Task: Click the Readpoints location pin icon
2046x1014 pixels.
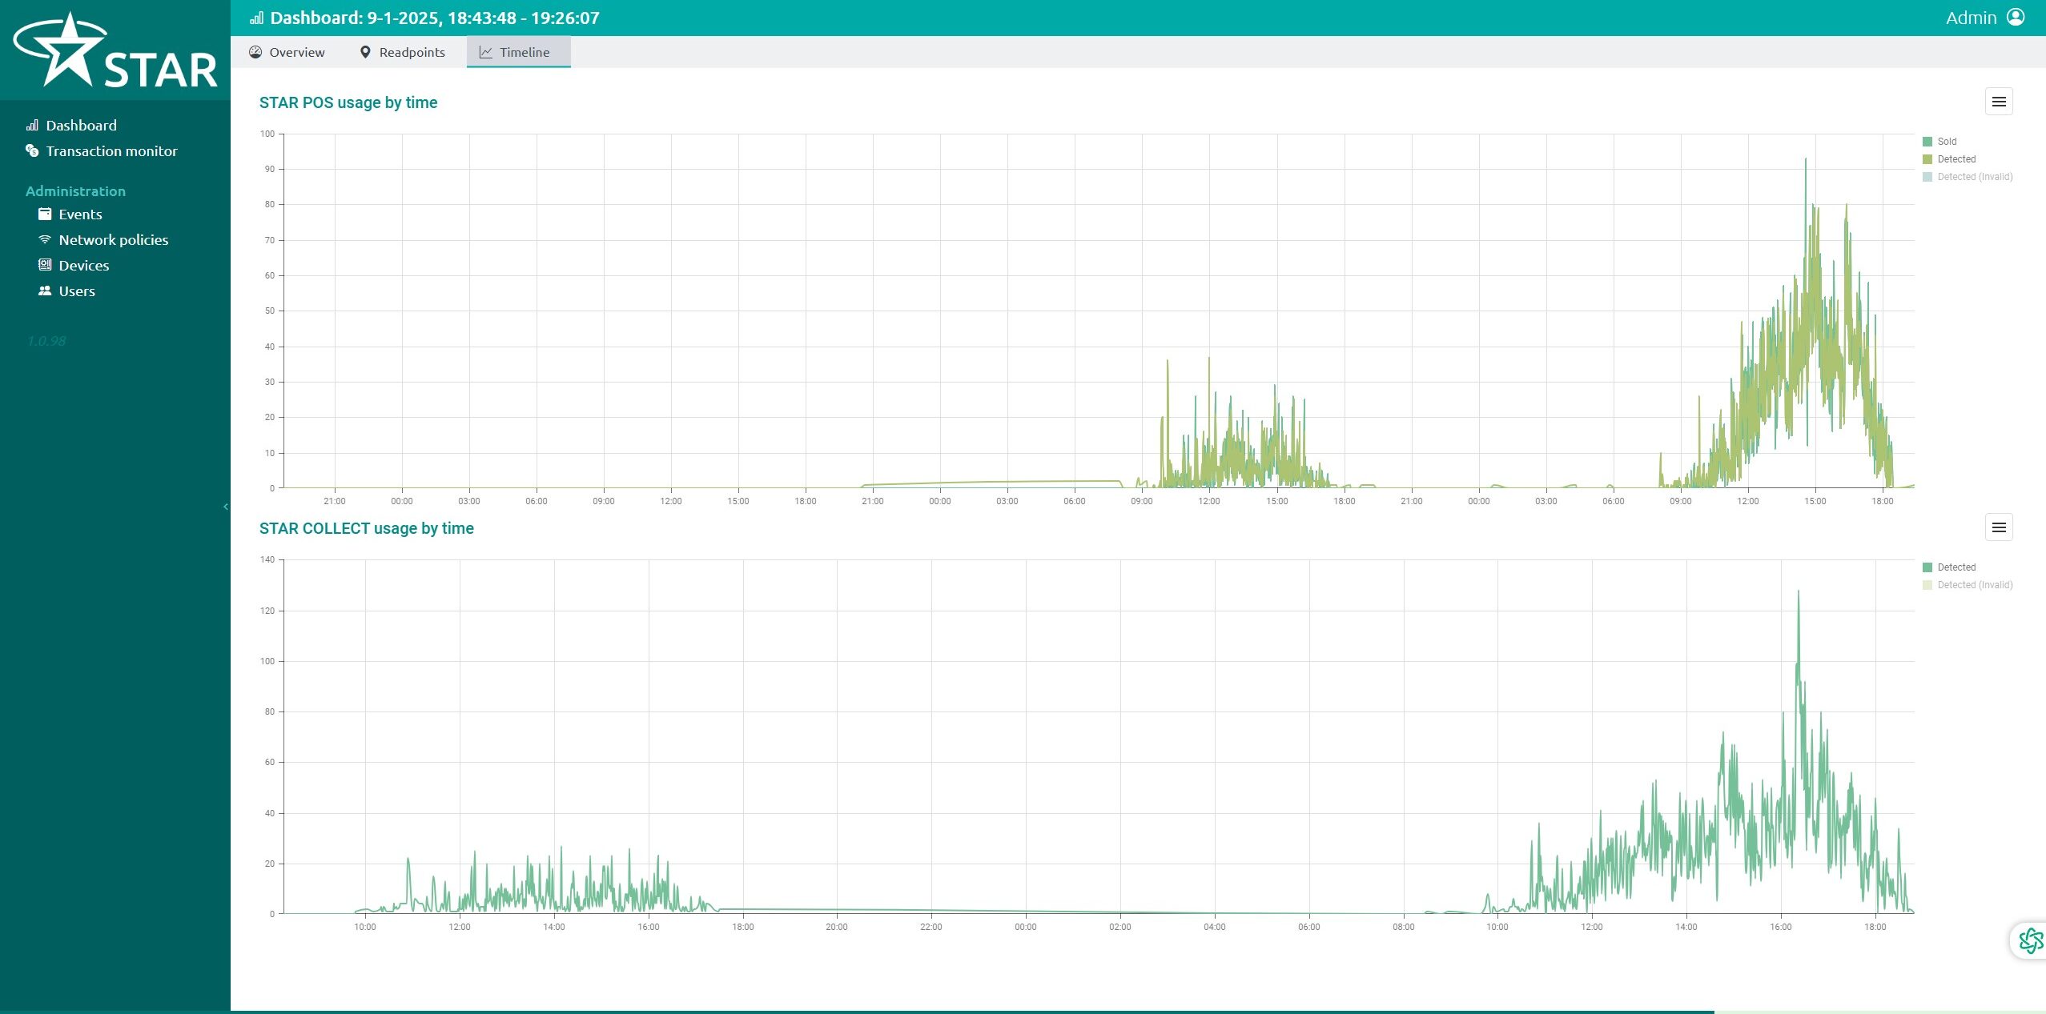Action: pos(365,52)
